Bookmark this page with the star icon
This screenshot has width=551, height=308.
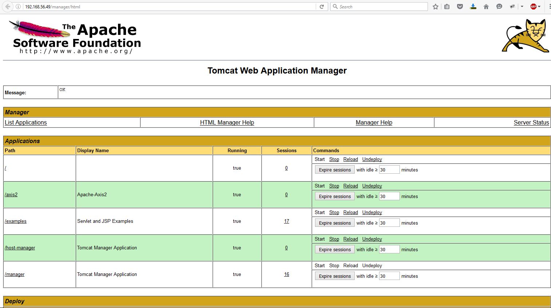[436, 7]
